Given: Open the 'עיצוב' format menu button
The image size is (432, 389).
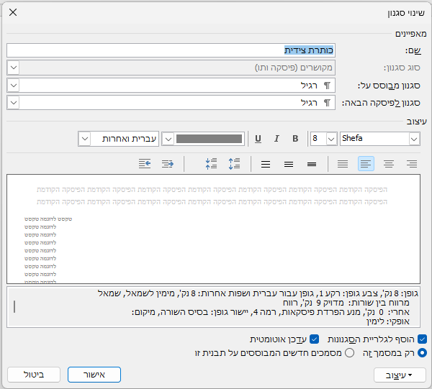Looking at the screenshot, I should [x=400, y=375].
